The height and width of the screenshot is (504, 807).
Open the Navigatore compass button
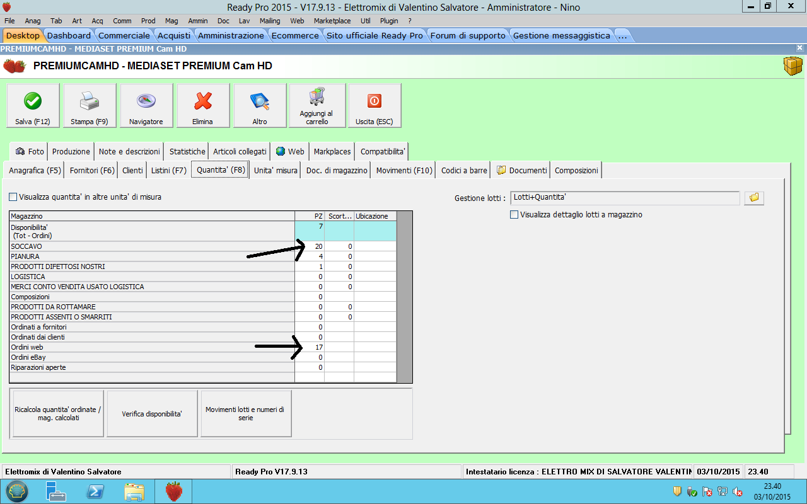pyautogui.click(x=146, y=106)
